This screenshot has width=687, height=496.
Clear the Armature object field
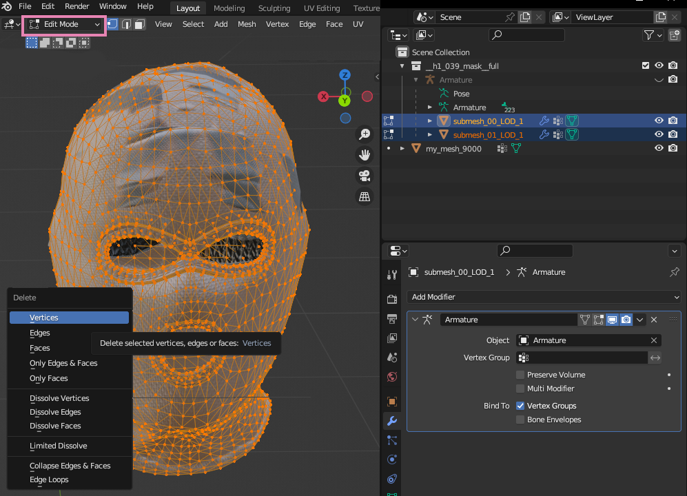click(653, 340)
